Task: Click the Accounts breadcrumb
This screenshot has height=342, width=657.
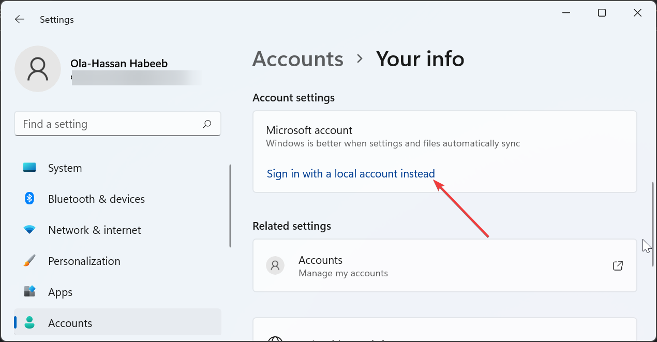Action: (x=297, y=59)
